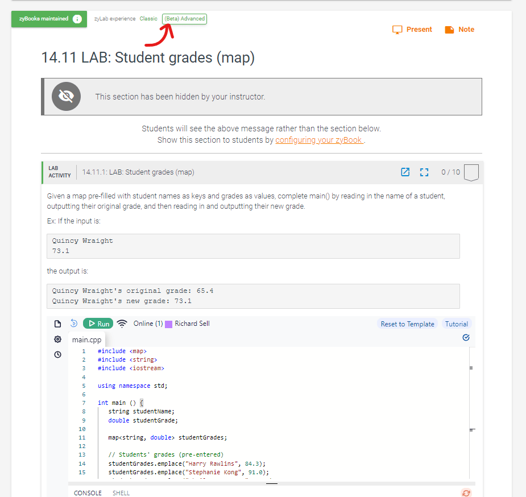
Task: Open the file explorer icon in editor sidebar
Action: click(x=57, y=324)
